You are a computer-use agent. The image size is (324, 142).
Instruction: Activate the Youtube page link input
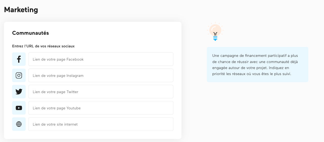click(x=101, y=108)
